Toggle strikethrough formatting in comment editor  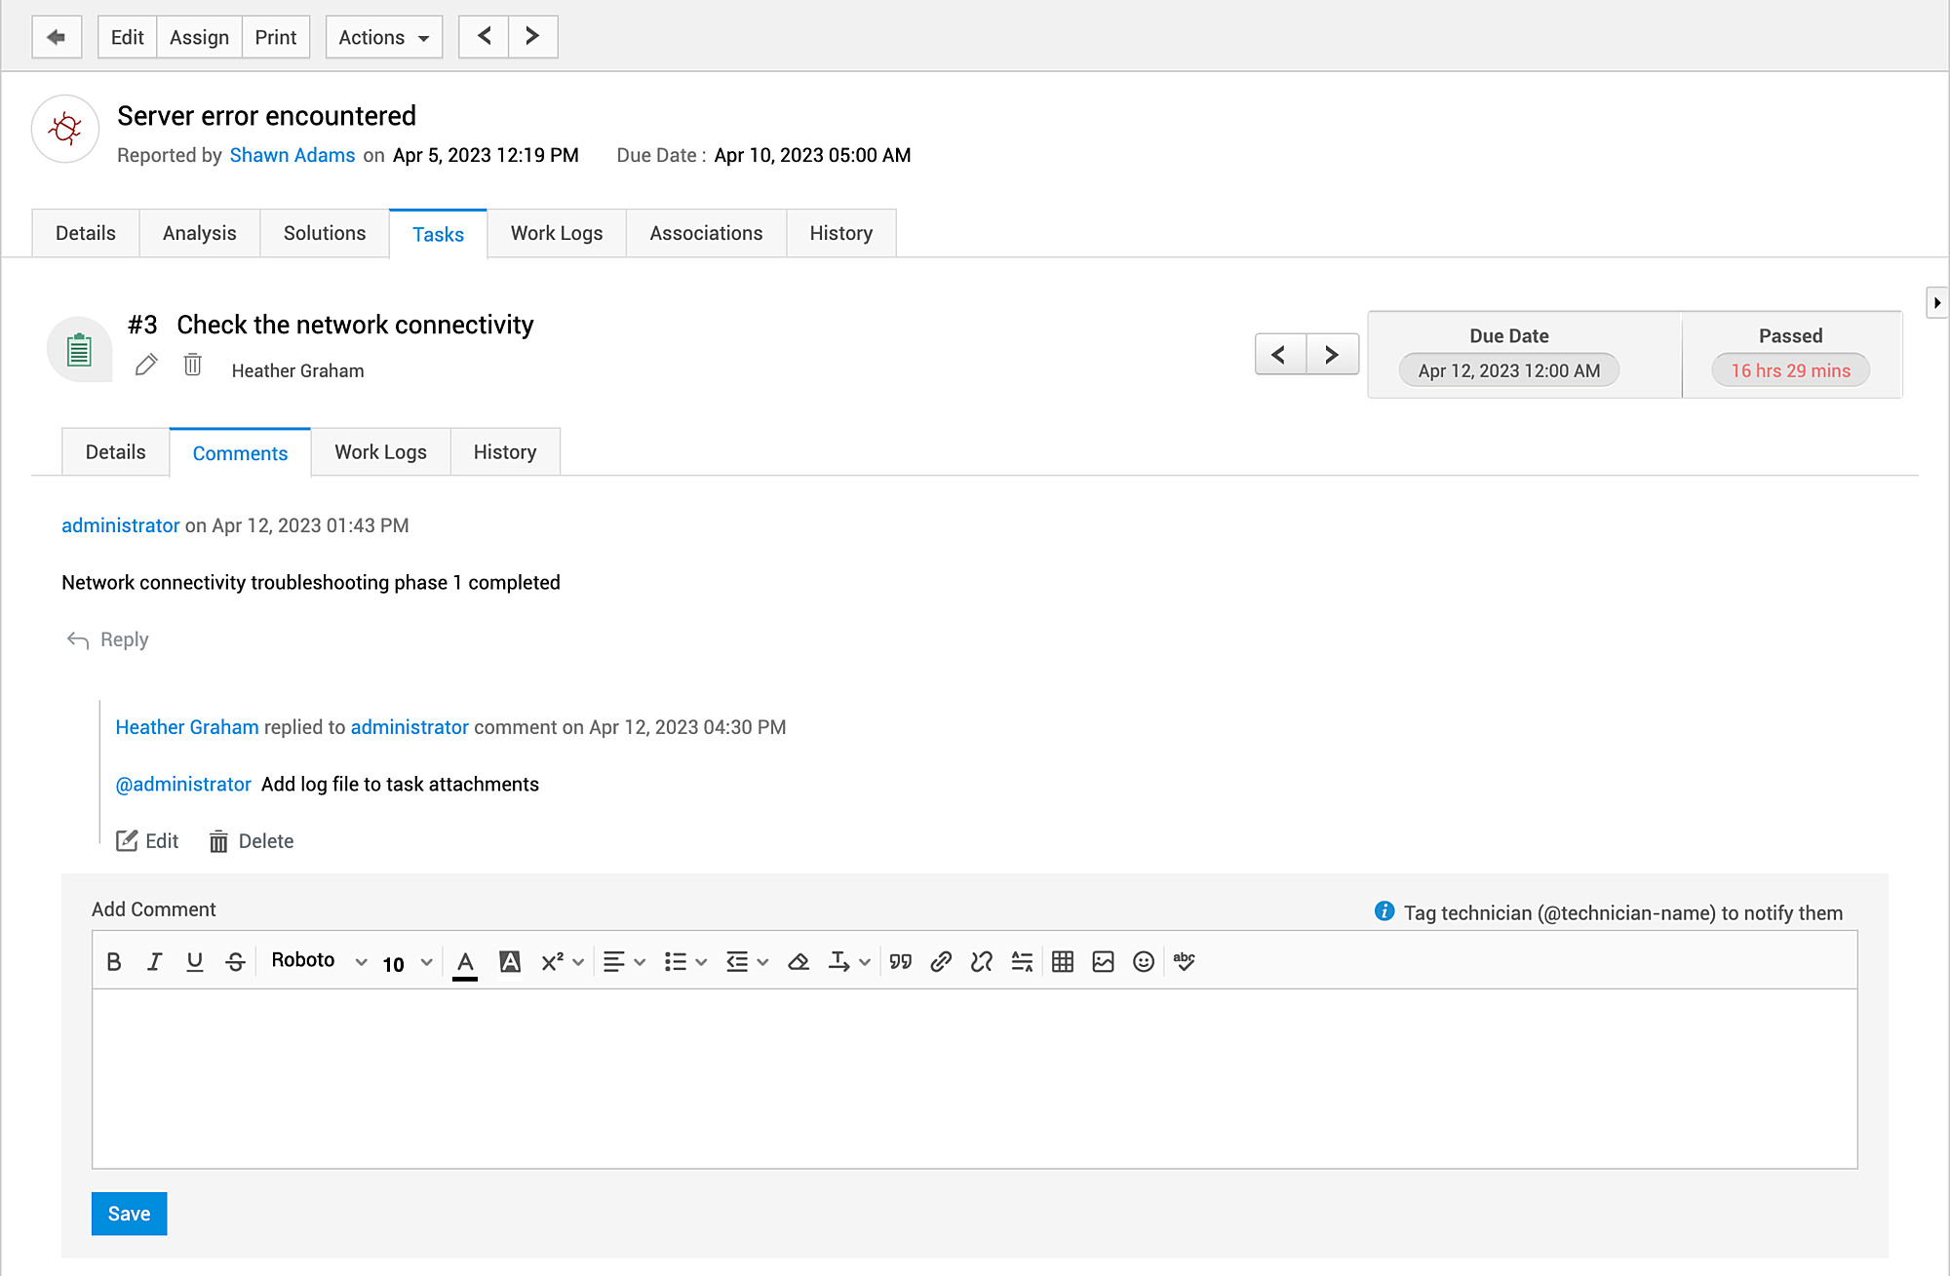pyautogui.click(x=235, y=962)
